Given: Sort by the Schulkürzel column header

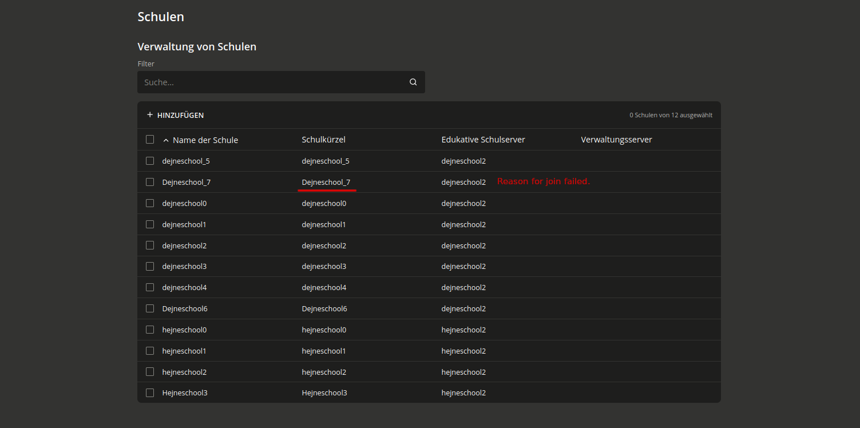Looking at the screenshot, I should tap(323, 140).
